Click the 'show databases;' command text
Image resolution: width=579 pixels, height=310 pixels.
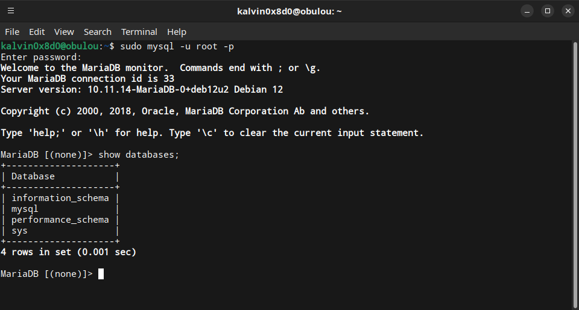click(139, 155)
